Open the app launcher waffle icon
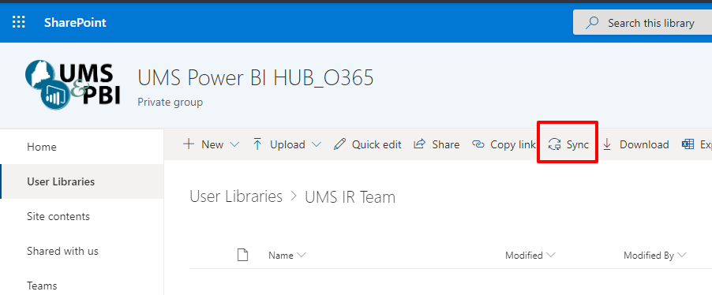 tap(19, 22)
